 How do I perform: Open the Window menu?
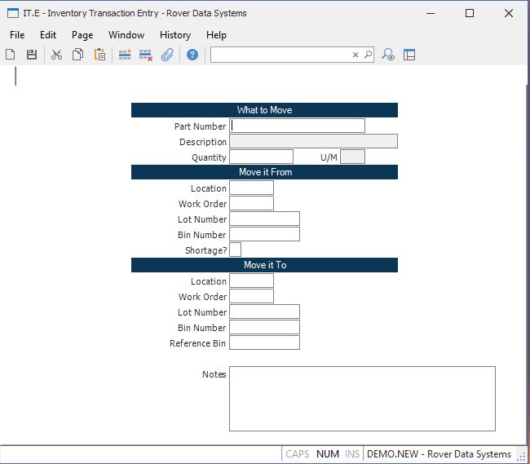tap(126, 35)
